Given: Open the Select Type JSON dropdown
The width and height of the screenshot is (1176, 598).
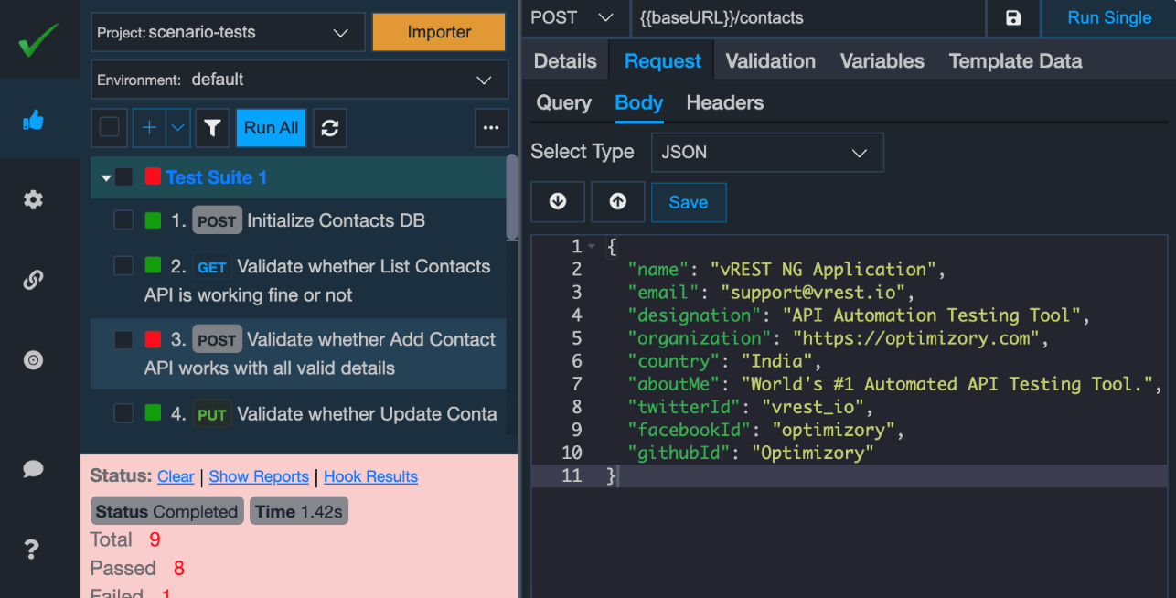Looking at the screenshot, I should (766, 153).
